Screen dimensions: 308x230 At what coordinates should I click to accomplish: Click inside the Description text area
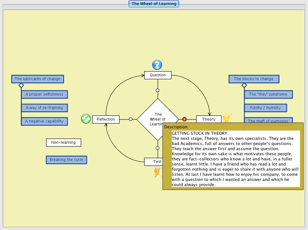tap(236, 159)
